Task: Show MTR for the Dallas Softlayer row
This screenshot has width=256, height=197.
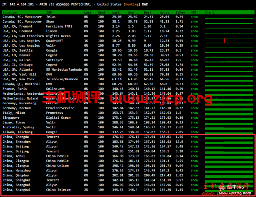Action: 194,60
